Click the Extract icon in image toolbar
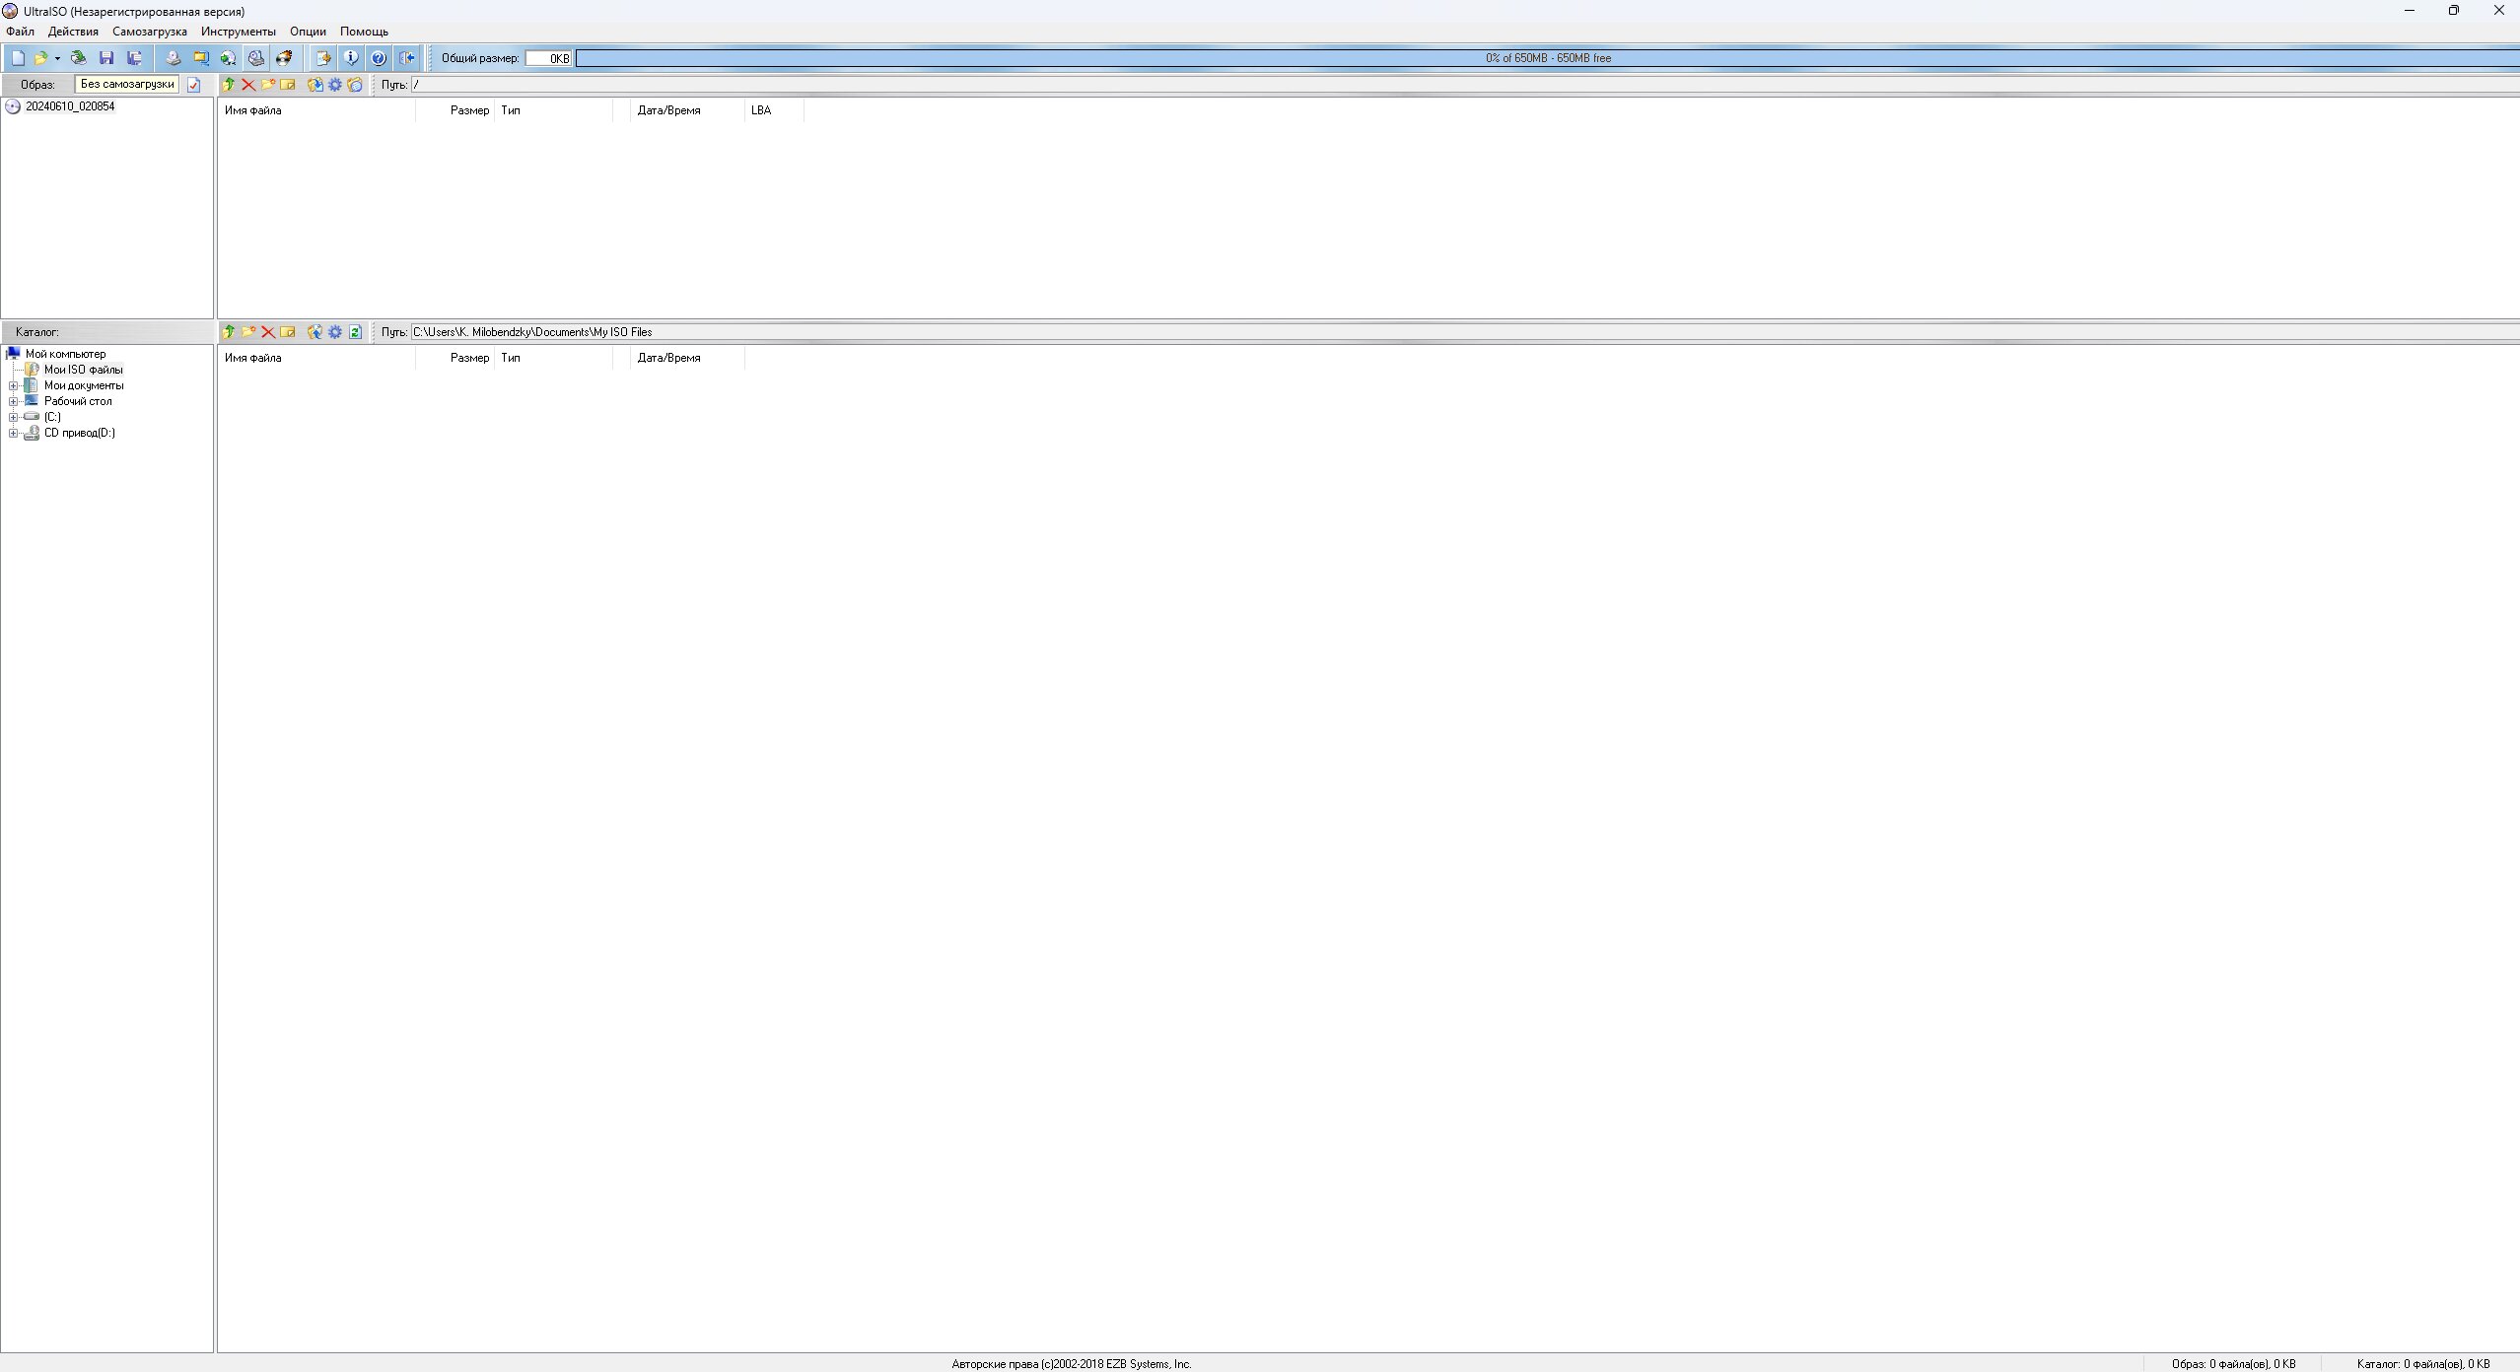 pyautogui.click(x=315, y=85)
